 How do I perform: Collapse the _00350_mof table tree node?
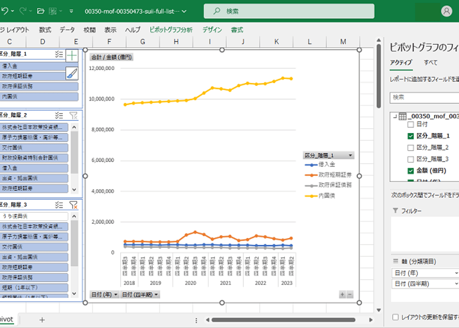395,117
